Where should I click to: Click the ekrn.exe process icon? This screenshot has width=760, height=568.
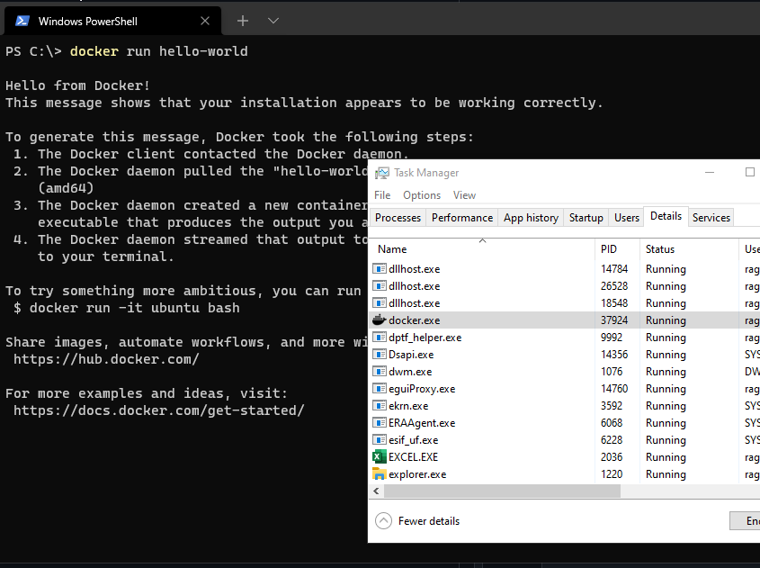(379, 405)
